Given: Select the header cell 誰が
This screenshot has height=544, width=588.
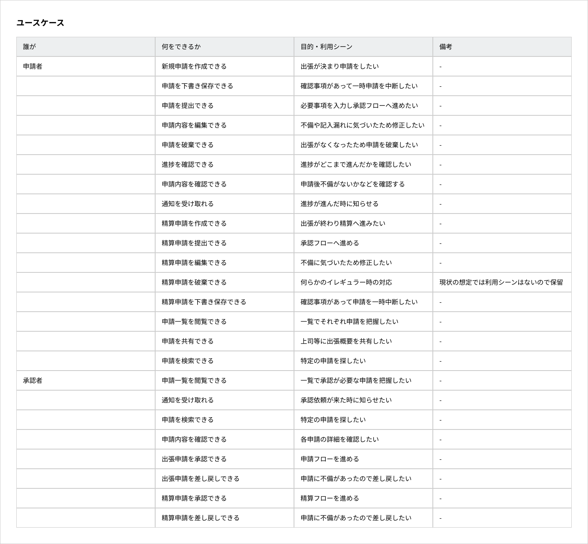Looking at the screenshot, I should click(x=29, y=47).
